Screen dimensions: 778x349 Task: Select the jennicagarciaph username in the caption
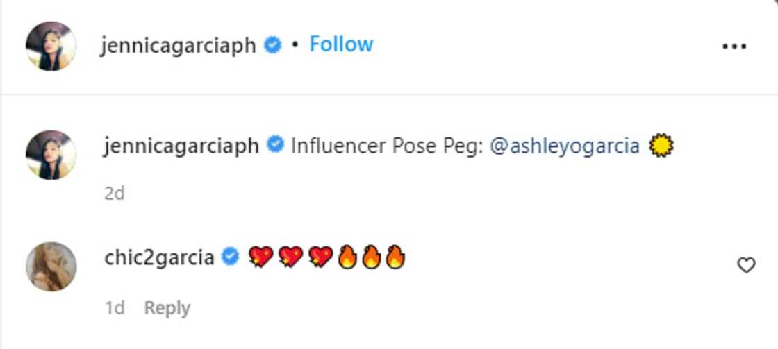[x=181, y=146]
